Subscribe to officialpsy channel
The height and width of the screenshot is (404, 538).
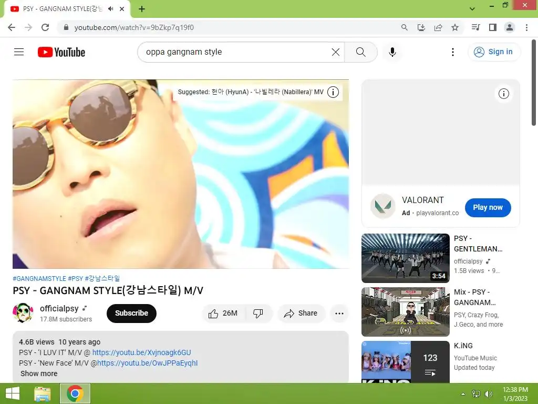[131, 314]
